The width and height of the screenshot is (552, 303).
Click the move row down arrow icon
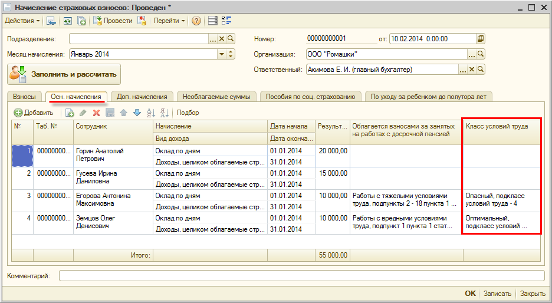(137, 113)
